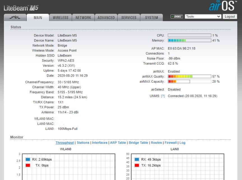Click the WLAN0 throughput graph
The width and height of the screenshot is (242, 180).
point(69,167)
